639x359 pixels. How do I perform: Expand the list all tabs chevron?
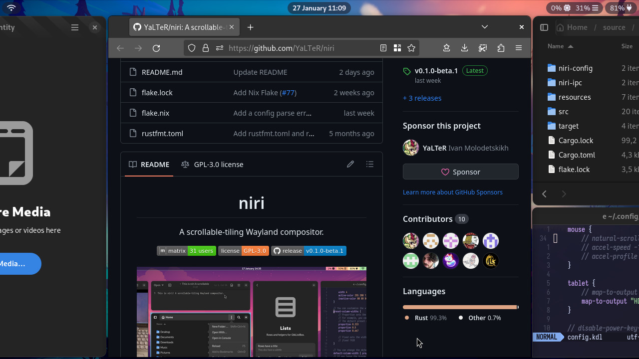click(x=485, y=27)
